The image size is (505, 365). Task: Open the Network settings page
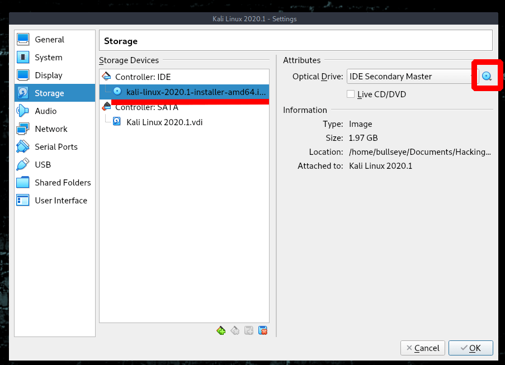click(55, 129)
